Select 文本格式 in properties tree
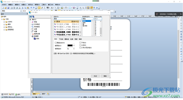Viewport: 183px width, 100px height. pyautogui.click(x=37, y=24)
